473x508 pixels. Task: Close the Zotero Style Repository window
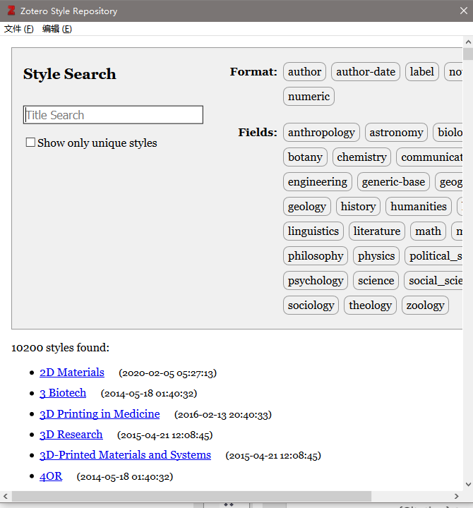click(464, 11)
